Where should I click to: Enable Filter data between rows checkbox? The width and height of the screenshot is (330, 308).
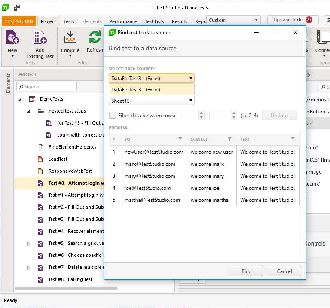pos(113,115)
